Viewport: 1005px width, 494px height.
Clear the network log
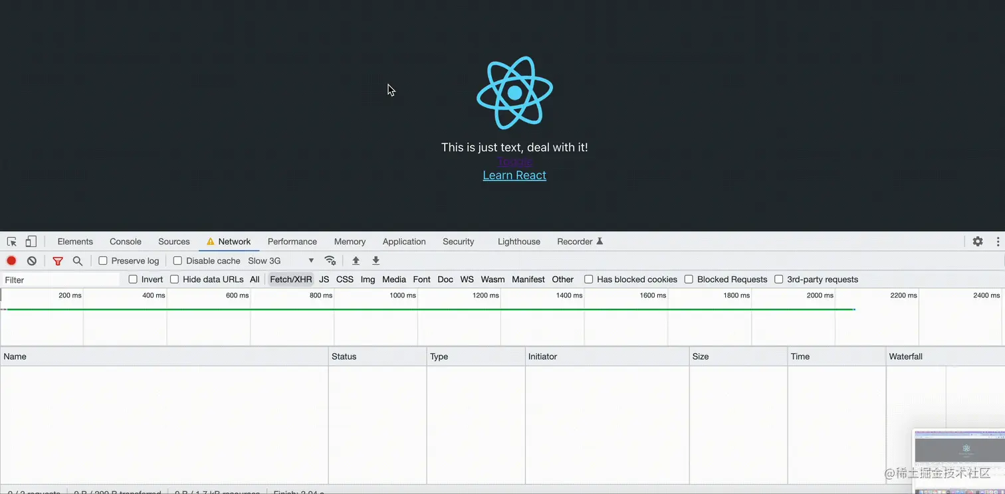coord(31,261)
